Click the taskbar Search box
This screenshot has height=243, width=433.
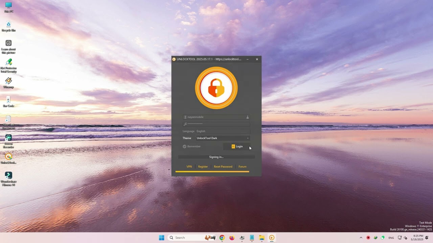(192, 238)
